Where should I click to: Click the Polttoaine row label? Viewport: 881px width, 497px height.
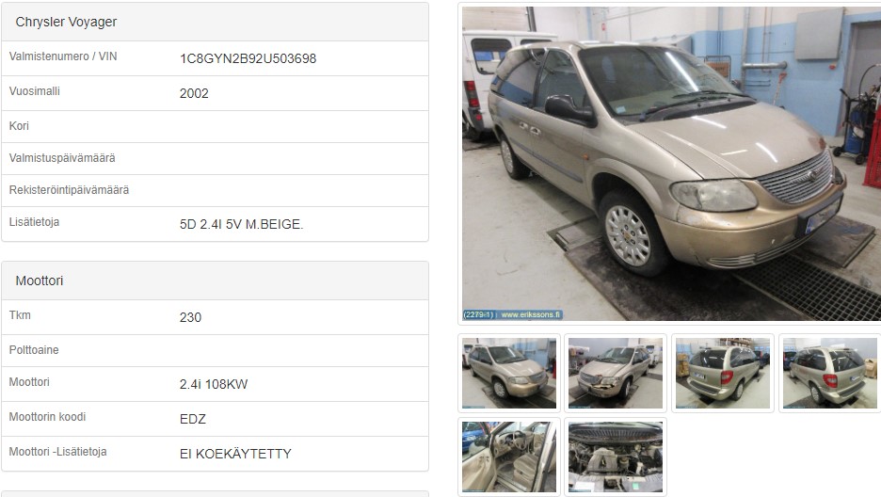(x=34, y=350)
